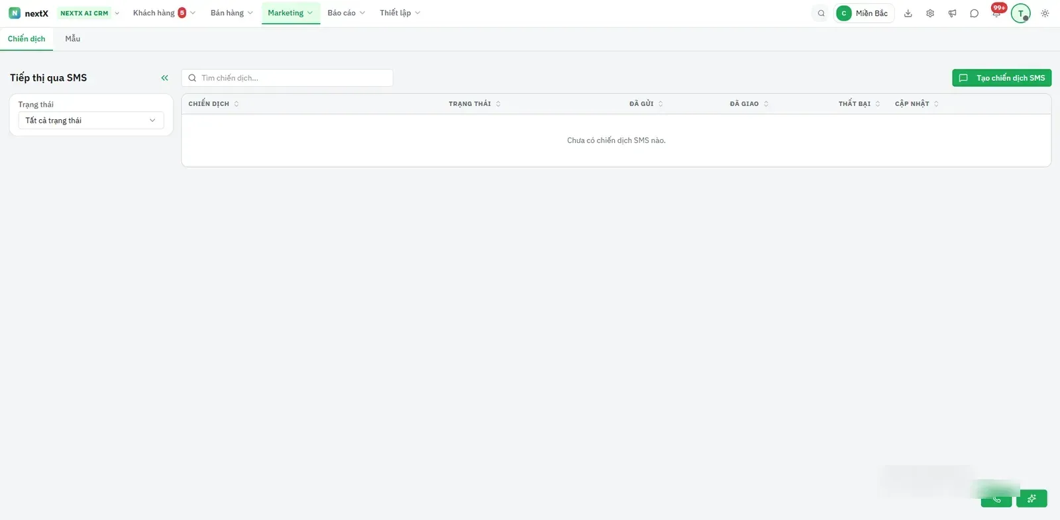The width and height of the screenshot is (1060, 520).
Task: Click the 'Chưa có chiến dịch SMS nào.' text
Action: (616, 140)
